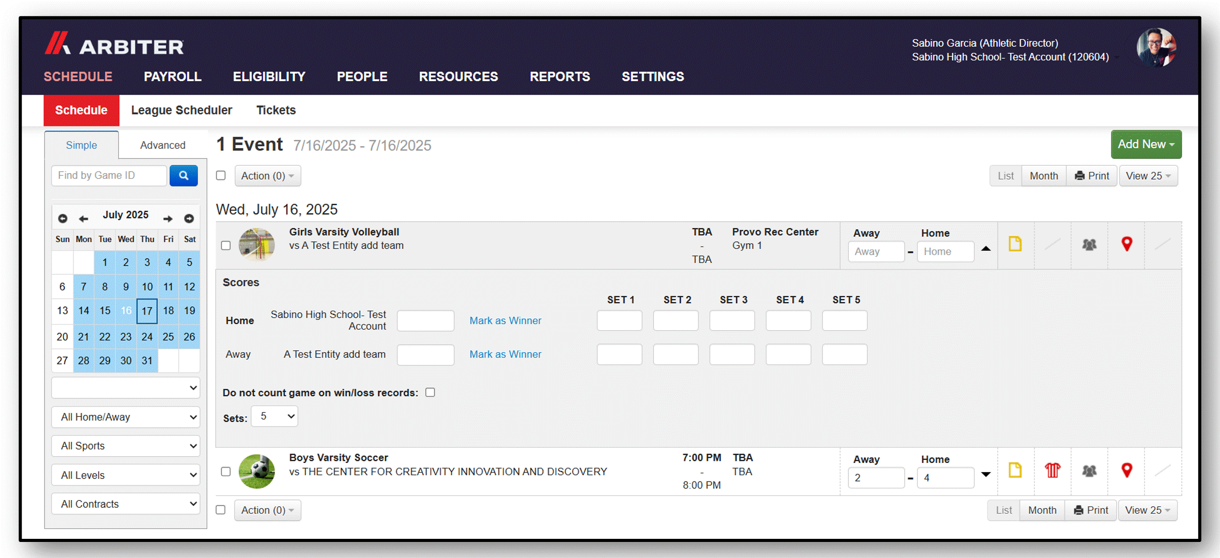Click the volleyball Away score field

pyautogui.click(x=876, y=252)
